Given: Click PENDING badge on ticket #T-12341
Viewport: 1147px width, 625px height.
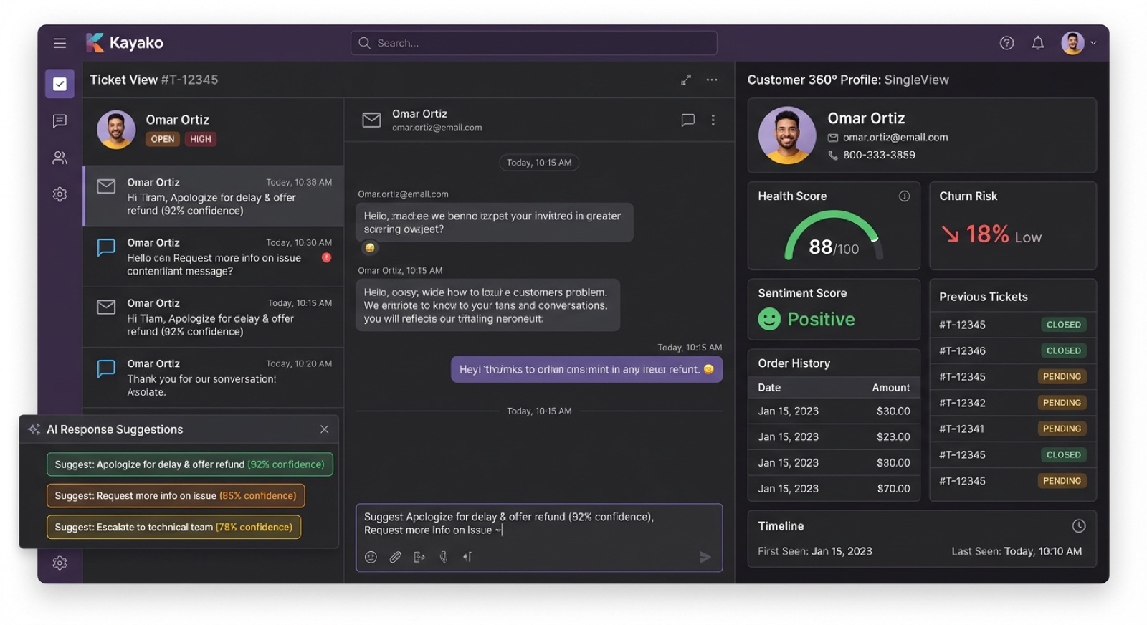Looking at the screenshot, I should [1062, 429].
